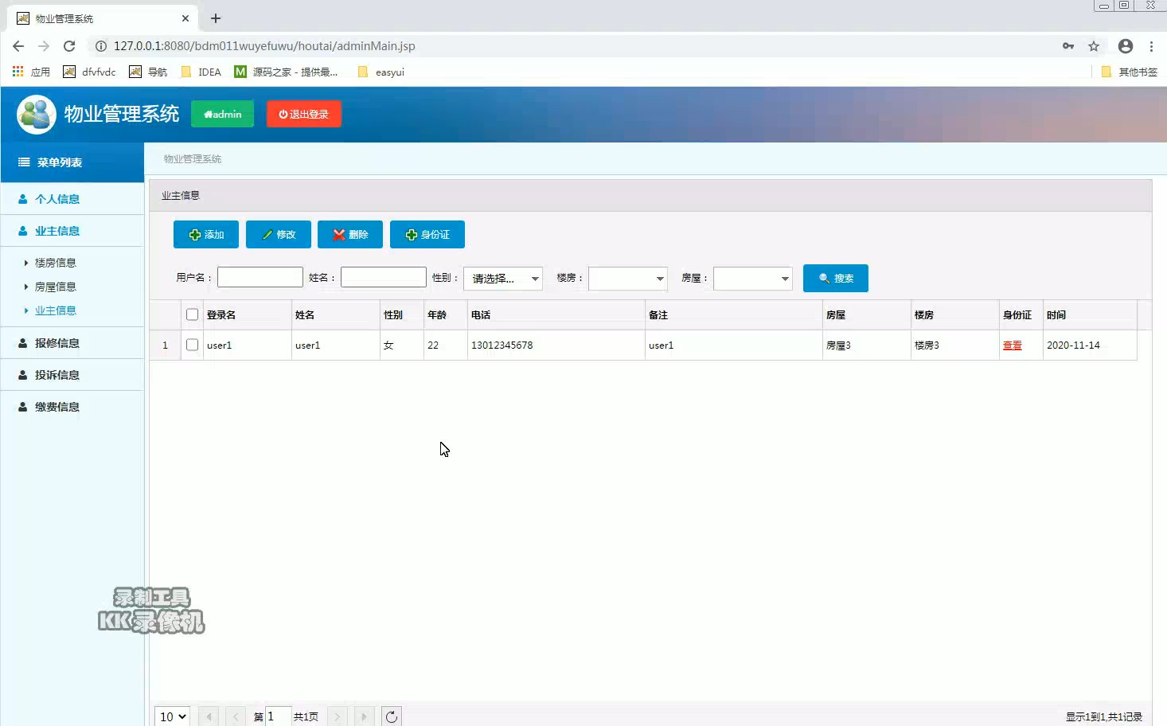Click the 删除 delete button
This screenshot has height=726, width=1167.
point(350,235)
